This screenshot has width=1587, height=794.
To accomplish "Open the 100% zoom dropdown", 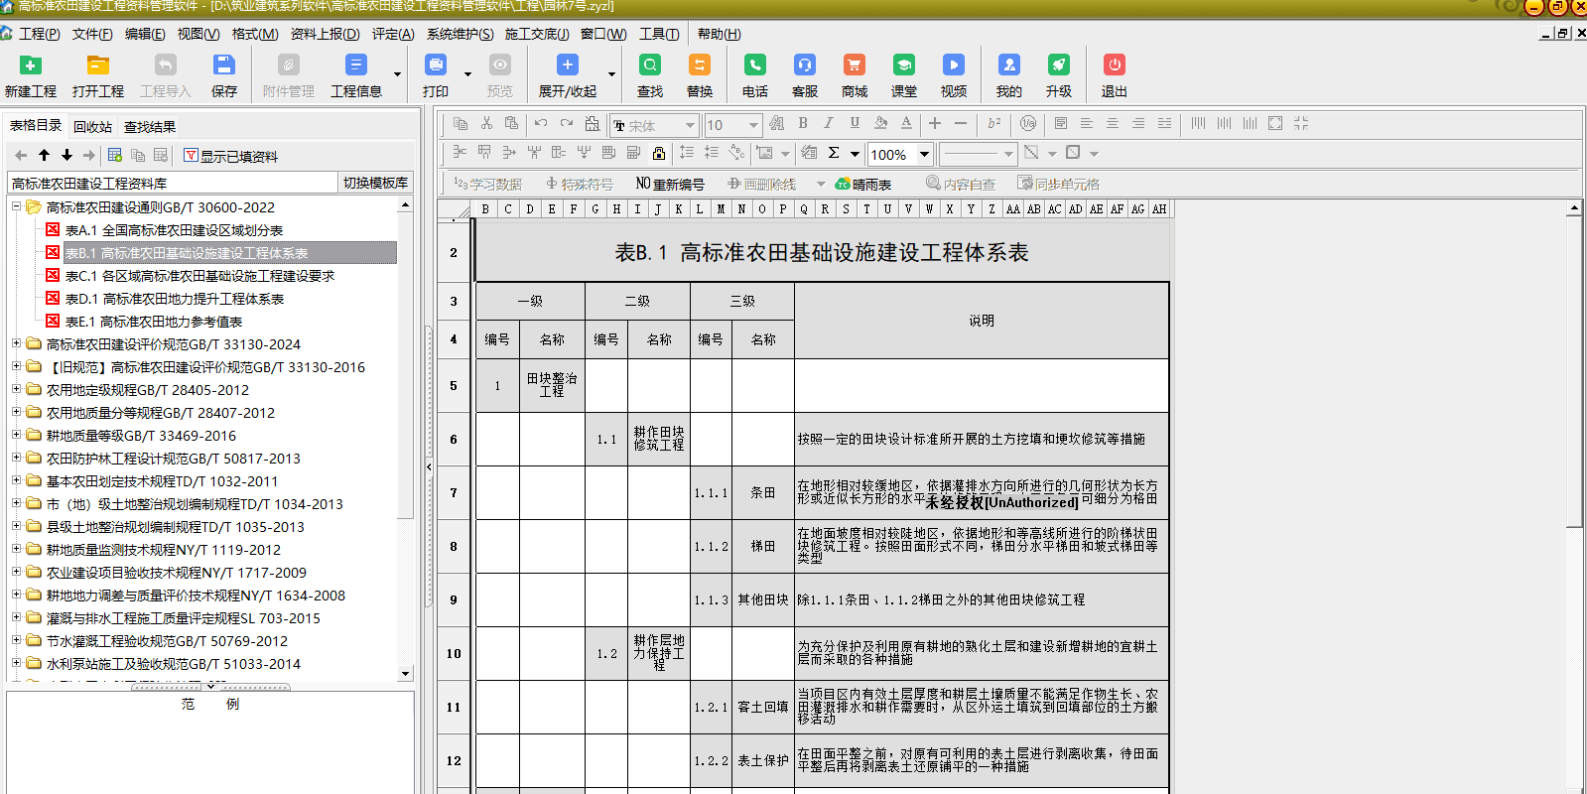I will pyautogui.click(x=924, y=154).
